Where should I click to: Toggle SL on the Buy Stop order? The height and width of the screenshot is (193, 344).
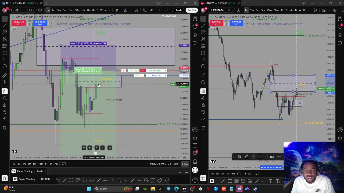[x=141, y=76]
